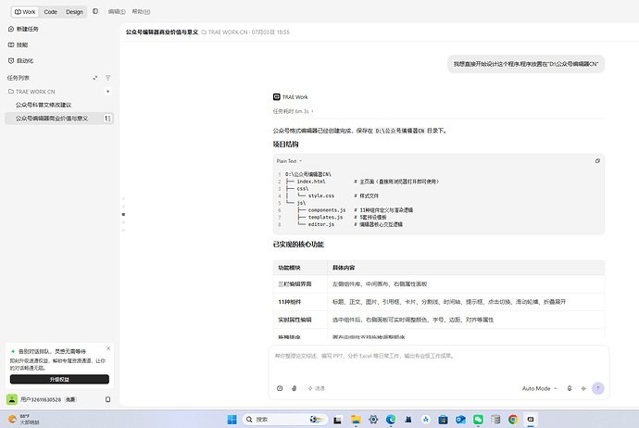Toggle the sidebar panel icon beside Design
639x428 pixels.
pyautogui.click(x=95, y=11)
